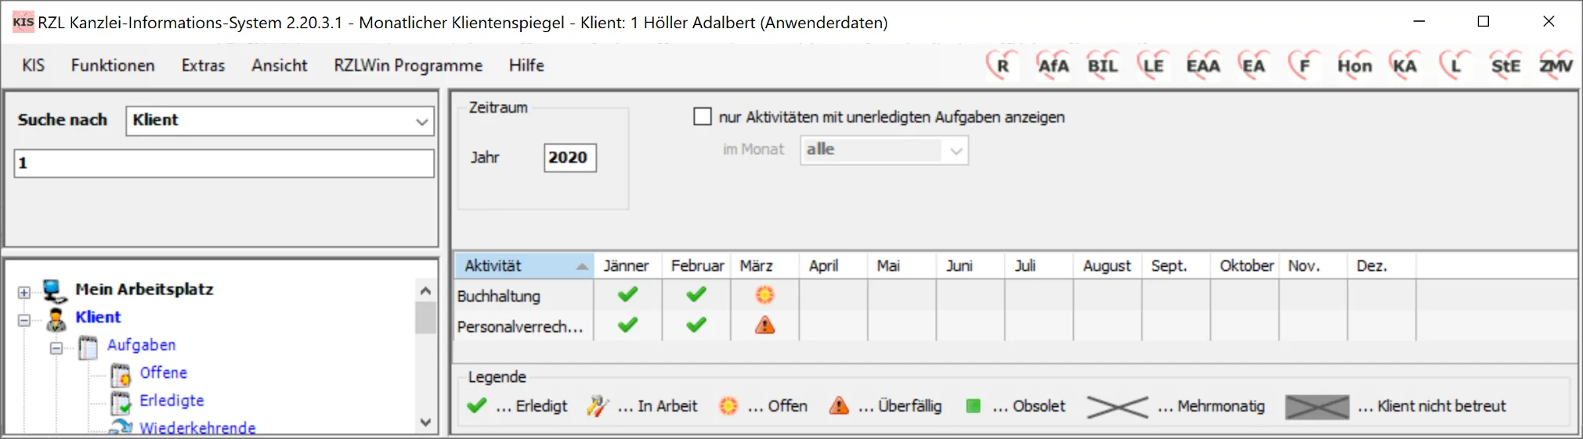
Task: Click the April column header
Action: tap(833, 265)
